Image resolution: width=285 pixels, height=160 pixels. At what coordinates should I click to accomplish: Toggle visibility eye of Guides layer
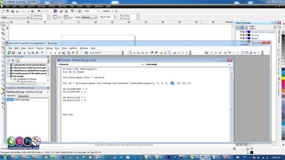click(x=240, y=38)
